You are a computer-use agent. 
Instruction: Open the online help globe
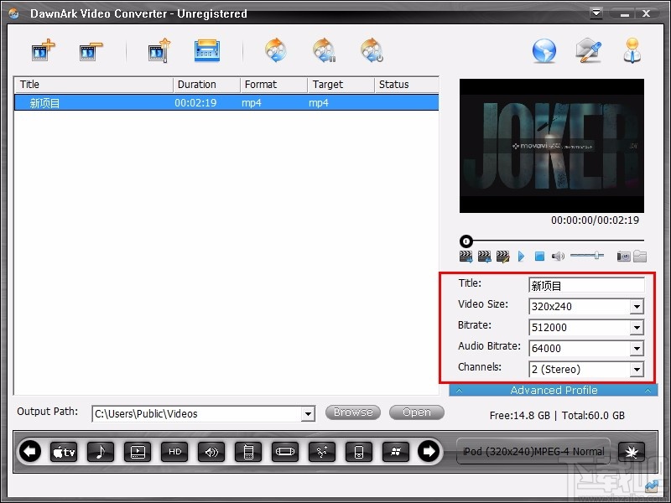pos(543,50)
